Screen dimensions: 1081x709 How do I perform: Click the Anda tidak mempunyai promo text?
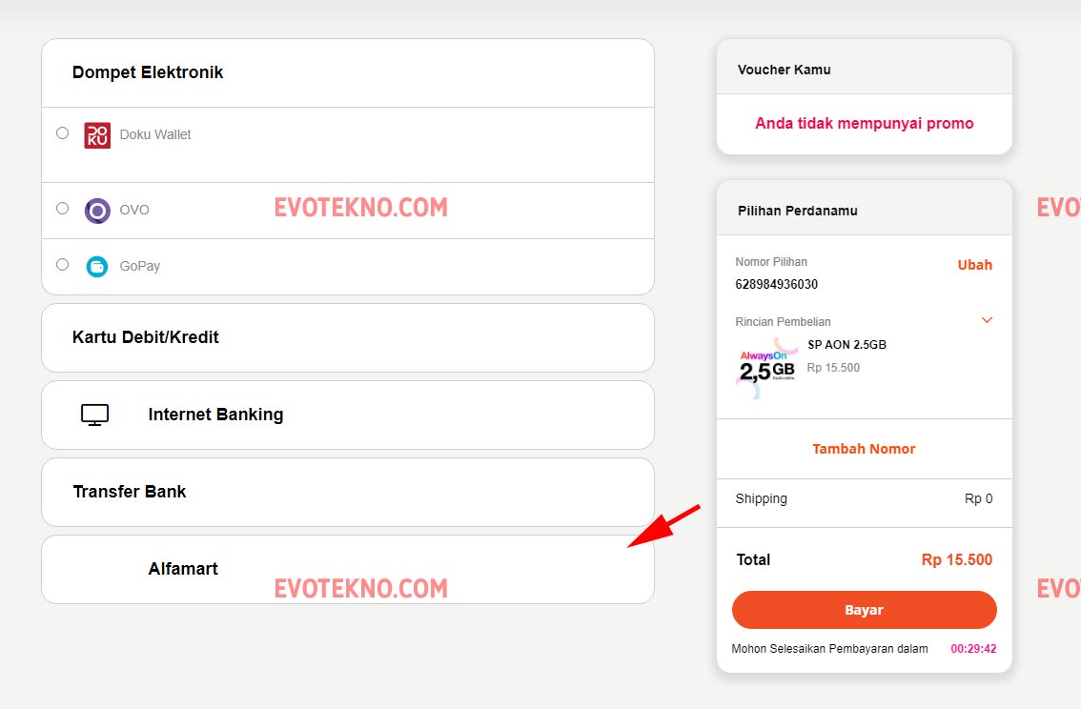(x=864, y=123)
